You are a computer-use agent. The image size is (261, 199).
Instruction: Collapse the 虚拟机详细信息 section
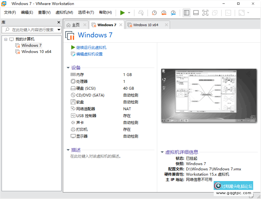(x=162, y=152)
